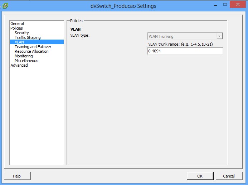Open the Security policy page
Screen dimensions: 248x185
tap(21, 33)
